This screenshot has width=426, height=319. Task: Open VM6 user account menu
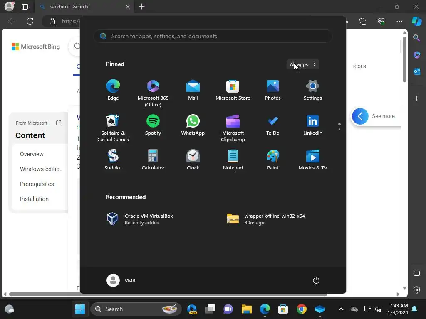121,280
